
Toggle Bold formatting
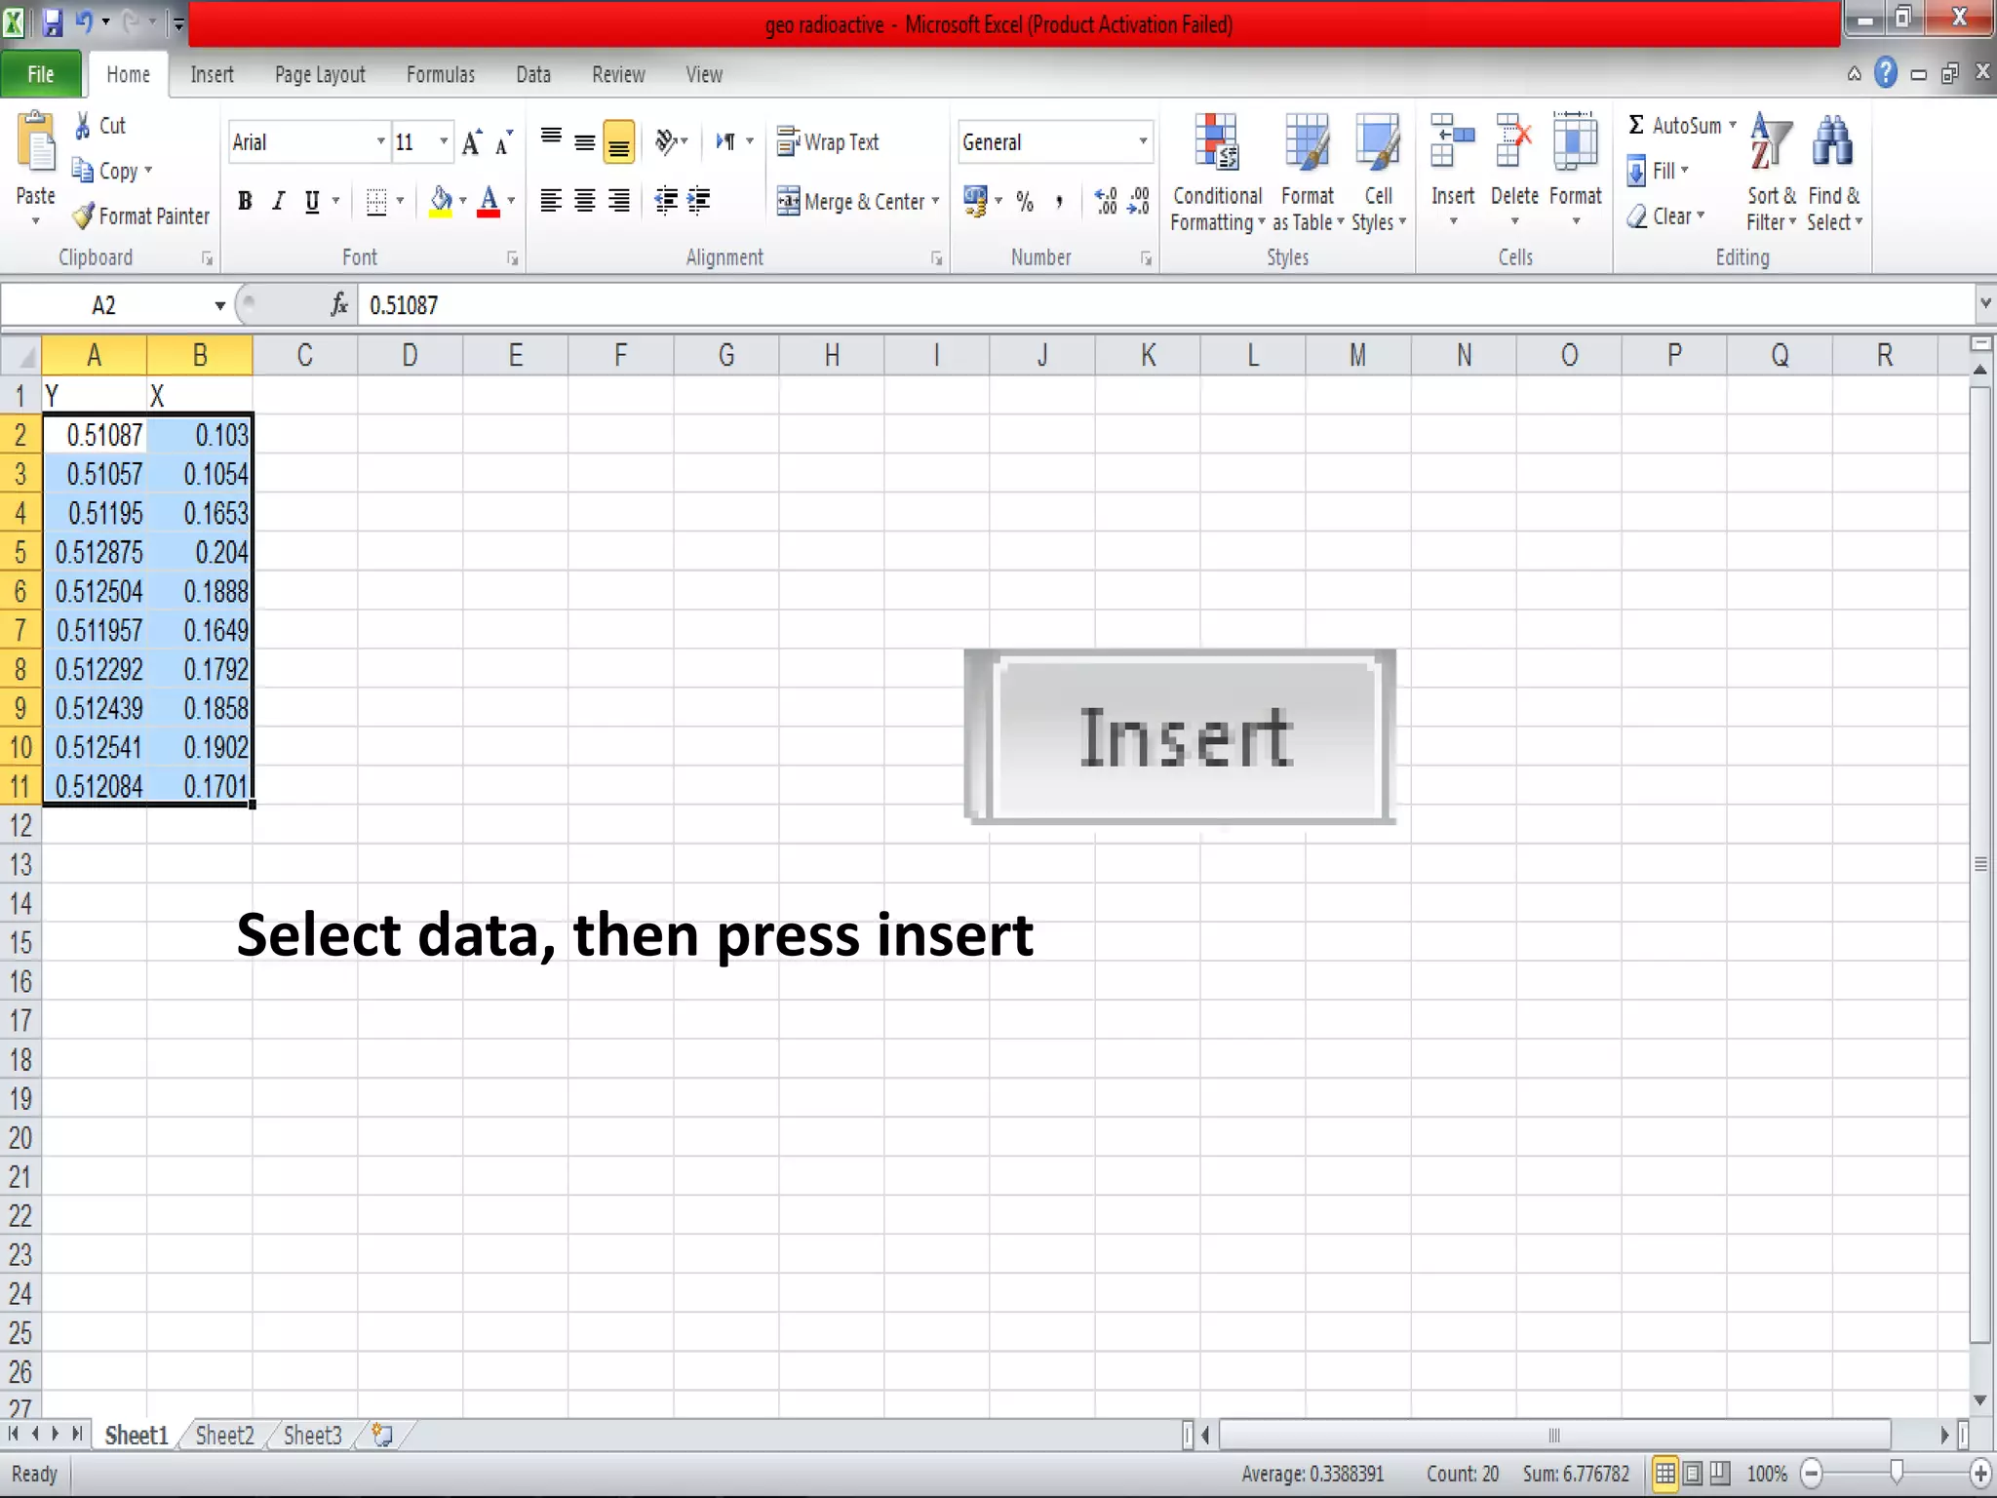(x=245, y=201)
